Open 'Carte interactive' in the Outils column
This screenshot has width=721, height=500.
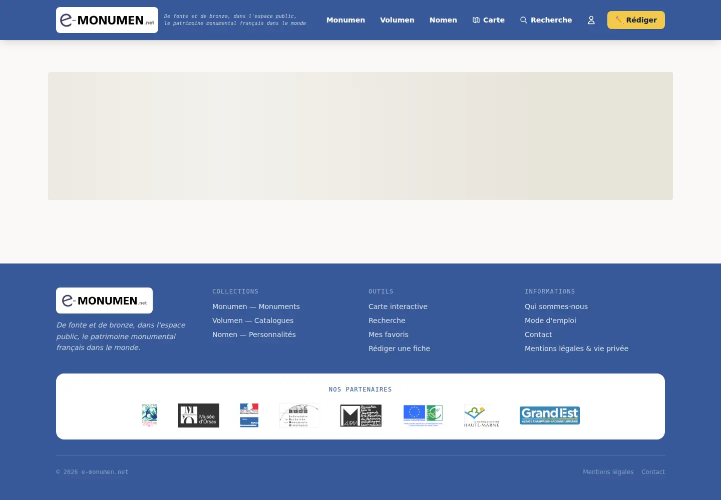pos(398,306)
